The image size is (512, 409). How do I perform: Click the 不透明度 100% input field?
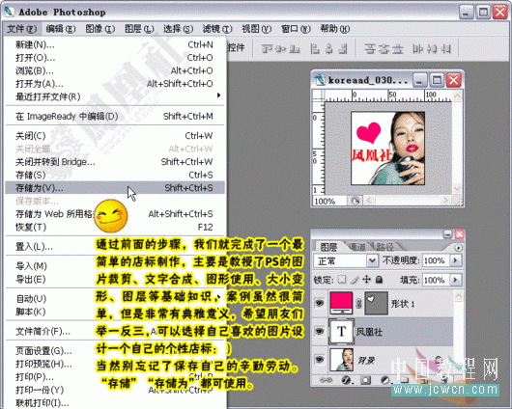(x=436, y=260)
